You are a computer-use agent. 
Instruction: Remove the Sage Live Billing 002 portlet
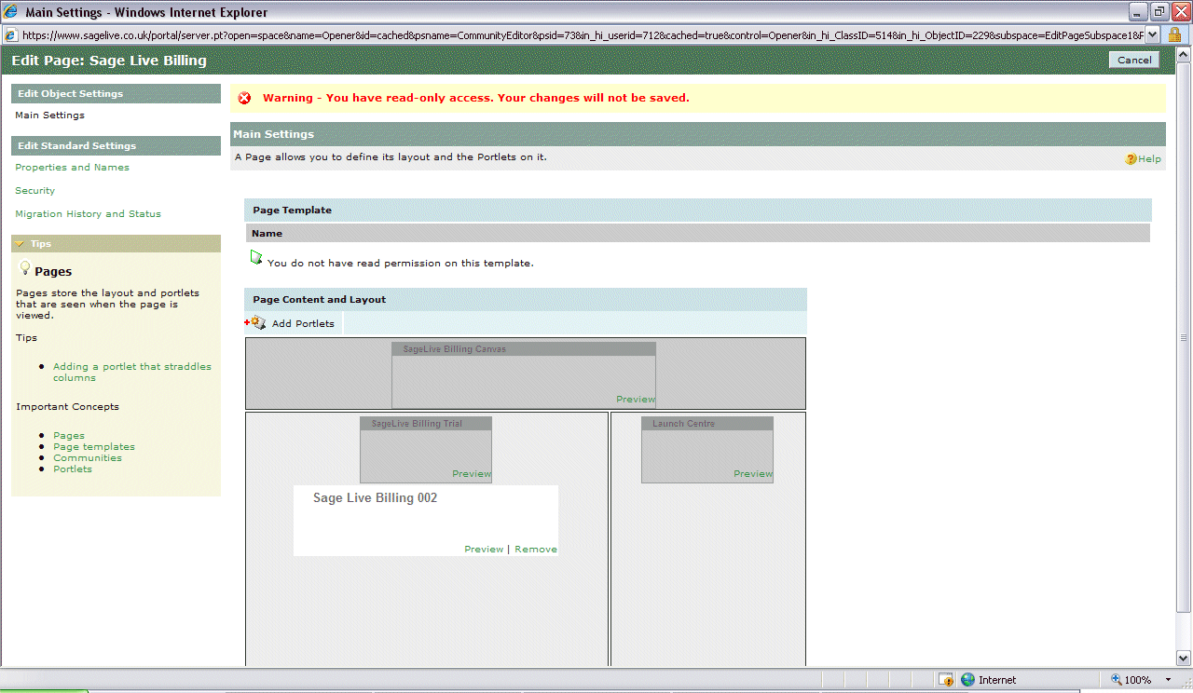click(x=535, y=550)
